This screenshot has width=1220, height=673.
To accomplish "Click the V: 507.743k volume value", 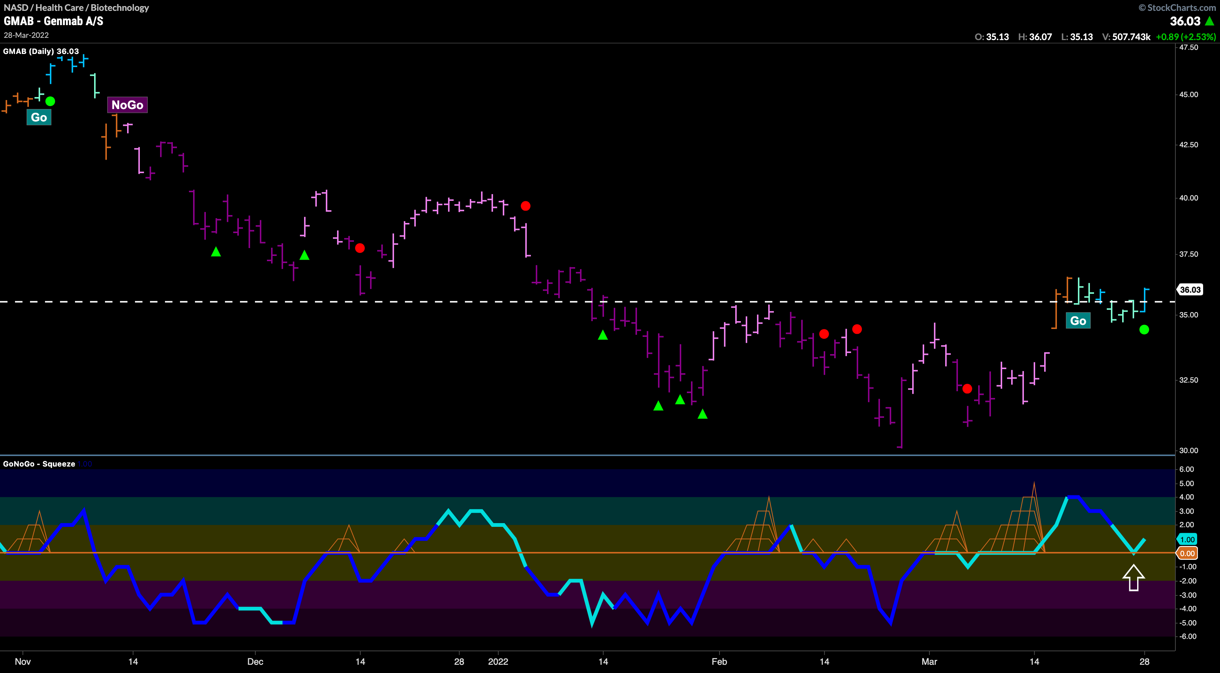I will [x=1126, y=37].
